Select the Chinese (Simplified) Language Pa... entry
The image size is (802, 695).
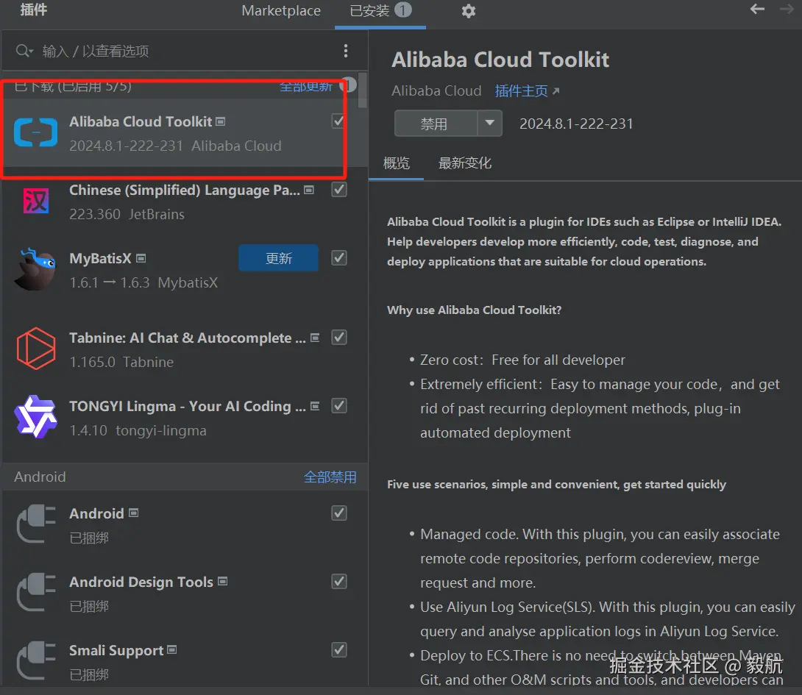click(184, 202)
